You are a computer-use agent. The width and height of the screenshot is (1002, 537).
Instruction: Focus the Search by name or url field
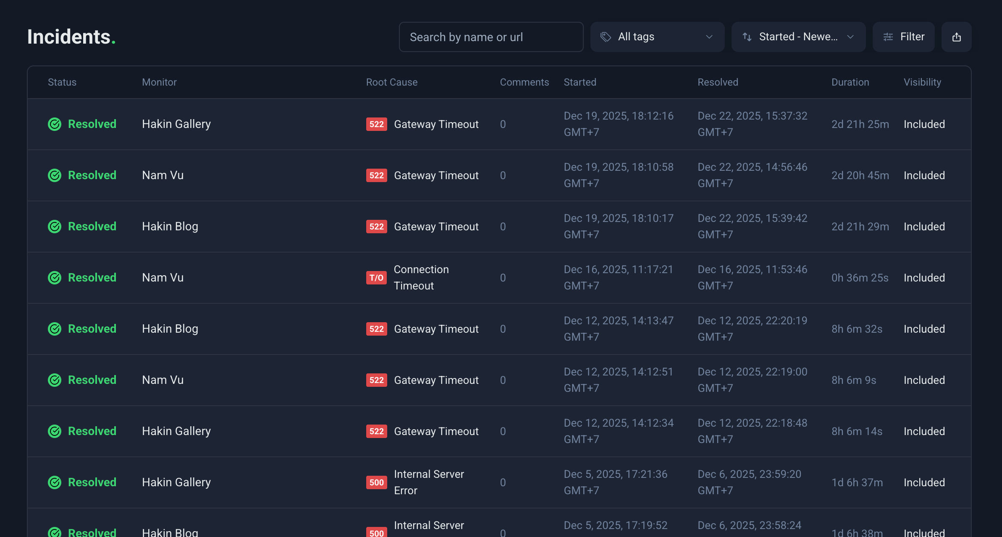point(491,37)
